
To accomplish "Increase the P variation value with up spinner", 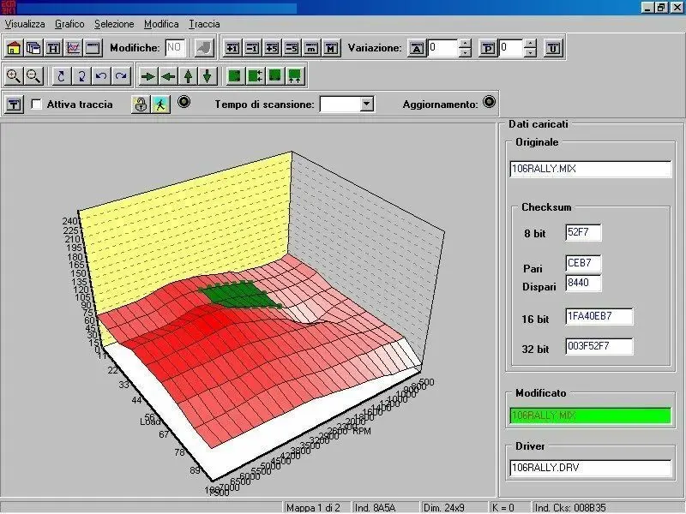I will tap(530, 44).
